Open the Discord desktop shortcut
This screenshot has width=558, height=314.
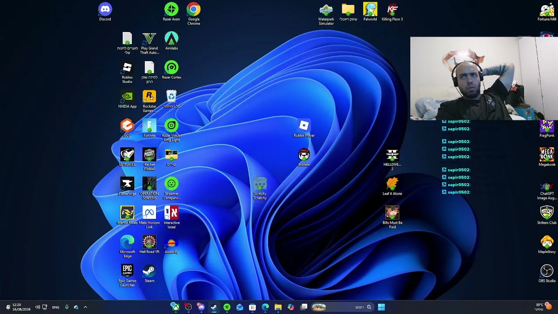click(105, 12)
